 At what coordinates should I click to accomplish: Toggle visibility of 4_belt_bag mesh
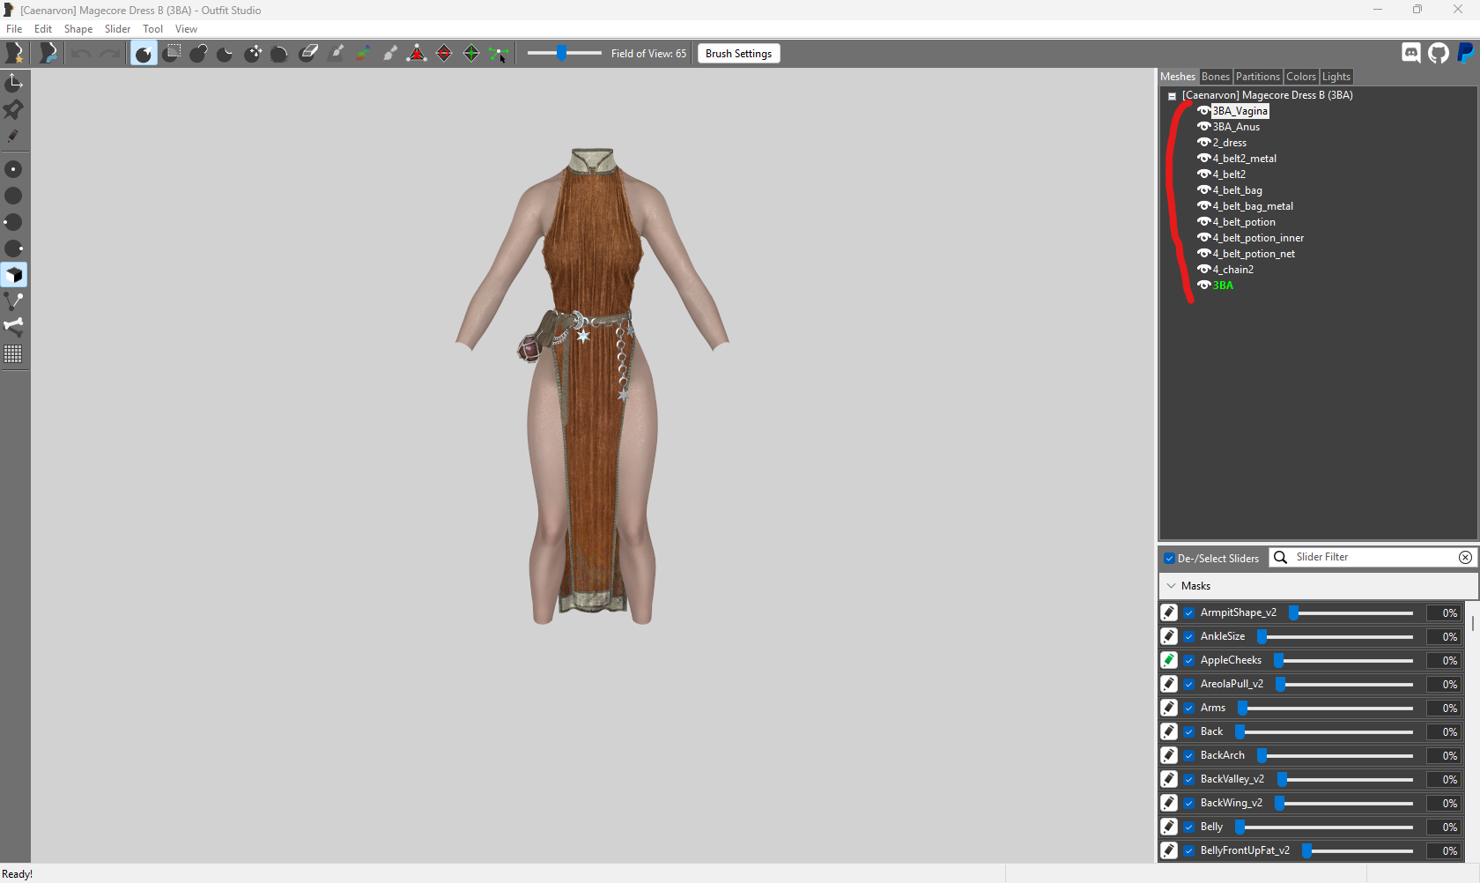pos(1203,190)
